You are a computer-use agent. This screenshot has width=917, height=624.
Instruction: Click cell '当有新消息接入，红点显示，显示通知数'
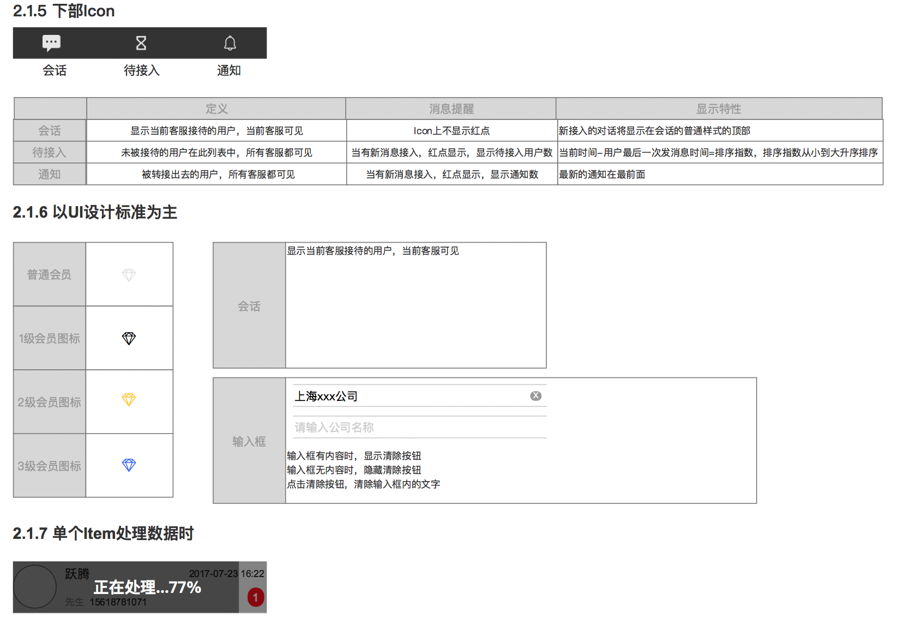click(x=451, y=174)
